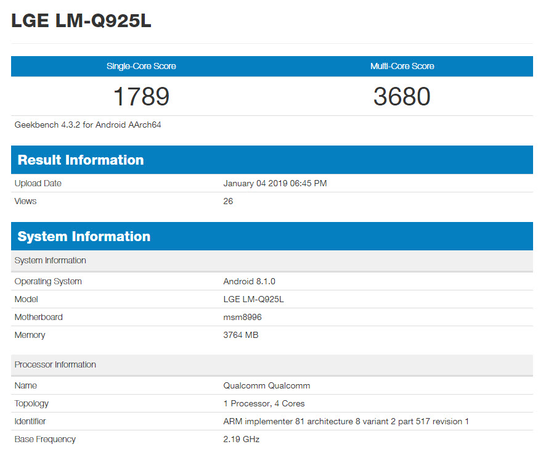Click the "Qualcomm Qualcomm" processor name value
Screen dimensions: 538x452
click(x=267, y=386)
